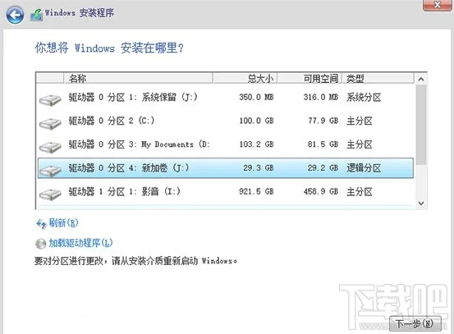Click the Windows 安装程序 setup icon

coord(36,15)
